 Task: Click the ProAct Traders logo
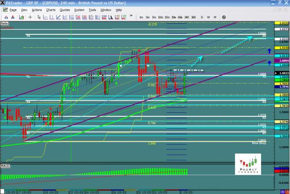(x=248, y=161)
